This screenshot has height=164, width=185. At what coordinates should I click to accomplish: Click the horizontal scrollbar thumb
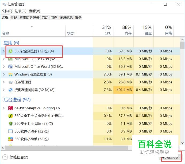click(67, 148)
